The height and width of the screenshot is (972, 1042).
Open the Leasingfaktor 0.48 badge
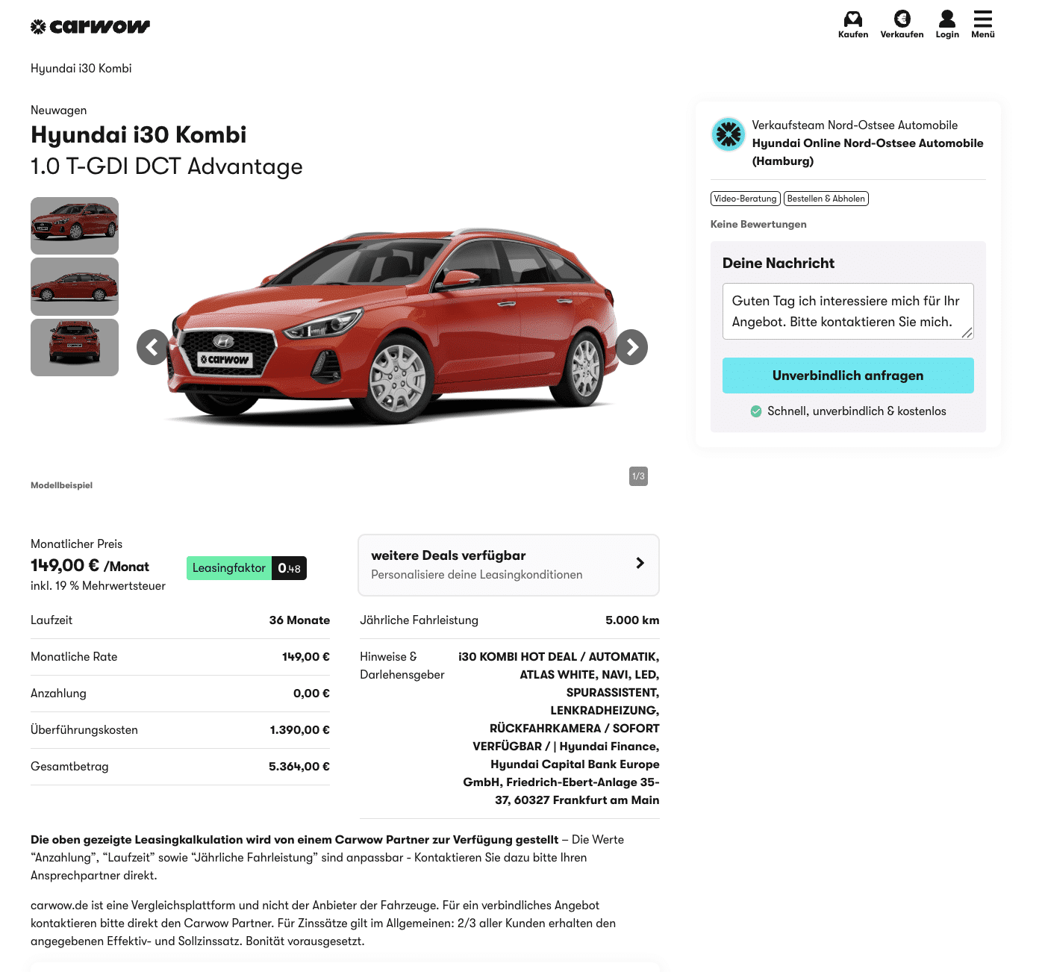[x=246, y=568]
